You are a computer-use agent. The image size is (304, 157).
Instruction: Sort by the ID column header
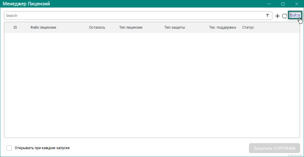pyautogui.click(x=15, y=27)
